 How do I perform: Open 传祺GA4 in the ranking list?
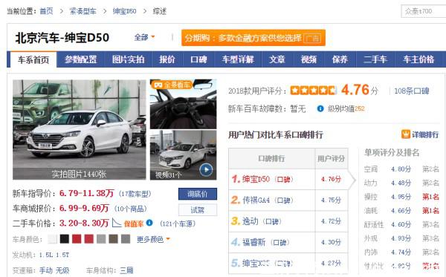[x=256, y=200]
